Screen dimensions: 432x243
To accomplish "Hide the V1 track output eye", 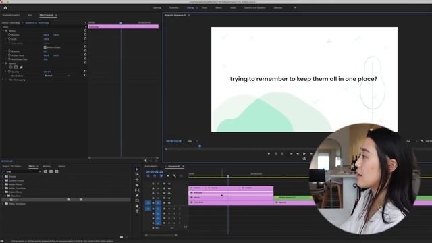I will (x=169, y=203).
